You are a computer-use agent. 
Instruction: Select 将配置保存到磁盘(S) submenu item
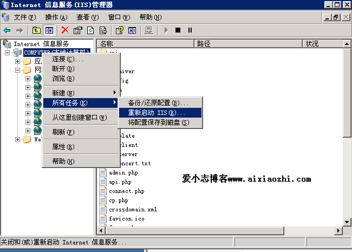click(x=160, y=122)
